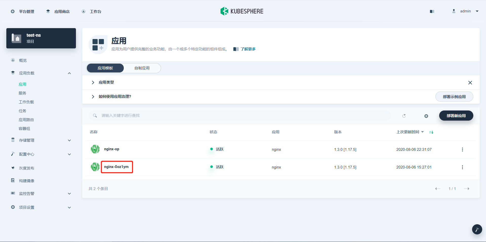Image resolution: width=486 pixels, height=242 pixels.
Task: Click the nginx icon beside nginx-op
Action: (x=95, y=149)
